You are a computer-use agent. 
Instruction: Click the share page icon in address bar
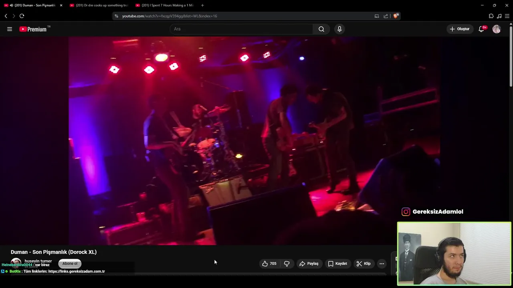pos(386,16)
